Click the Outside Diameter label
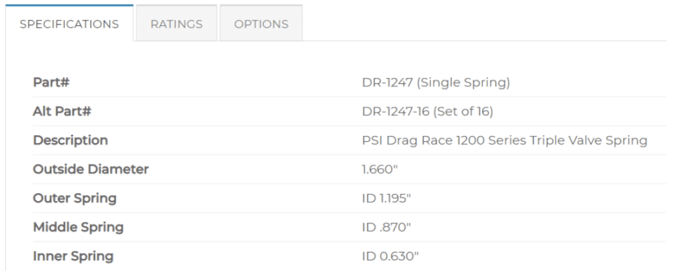Viewport: 682px width, 279px height. point(91,170)
